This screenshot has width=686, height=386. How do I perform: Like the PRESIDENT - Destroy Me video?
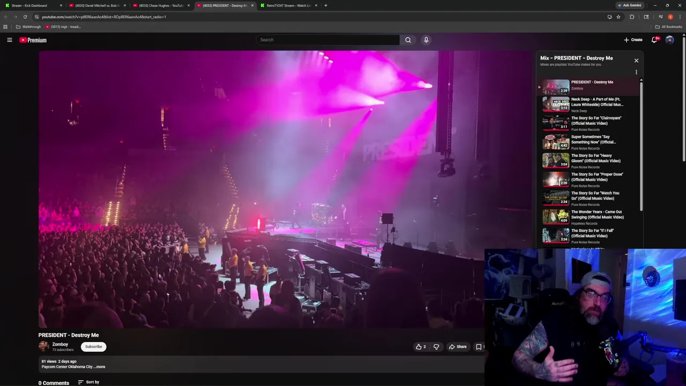click(x=421, y=347)
